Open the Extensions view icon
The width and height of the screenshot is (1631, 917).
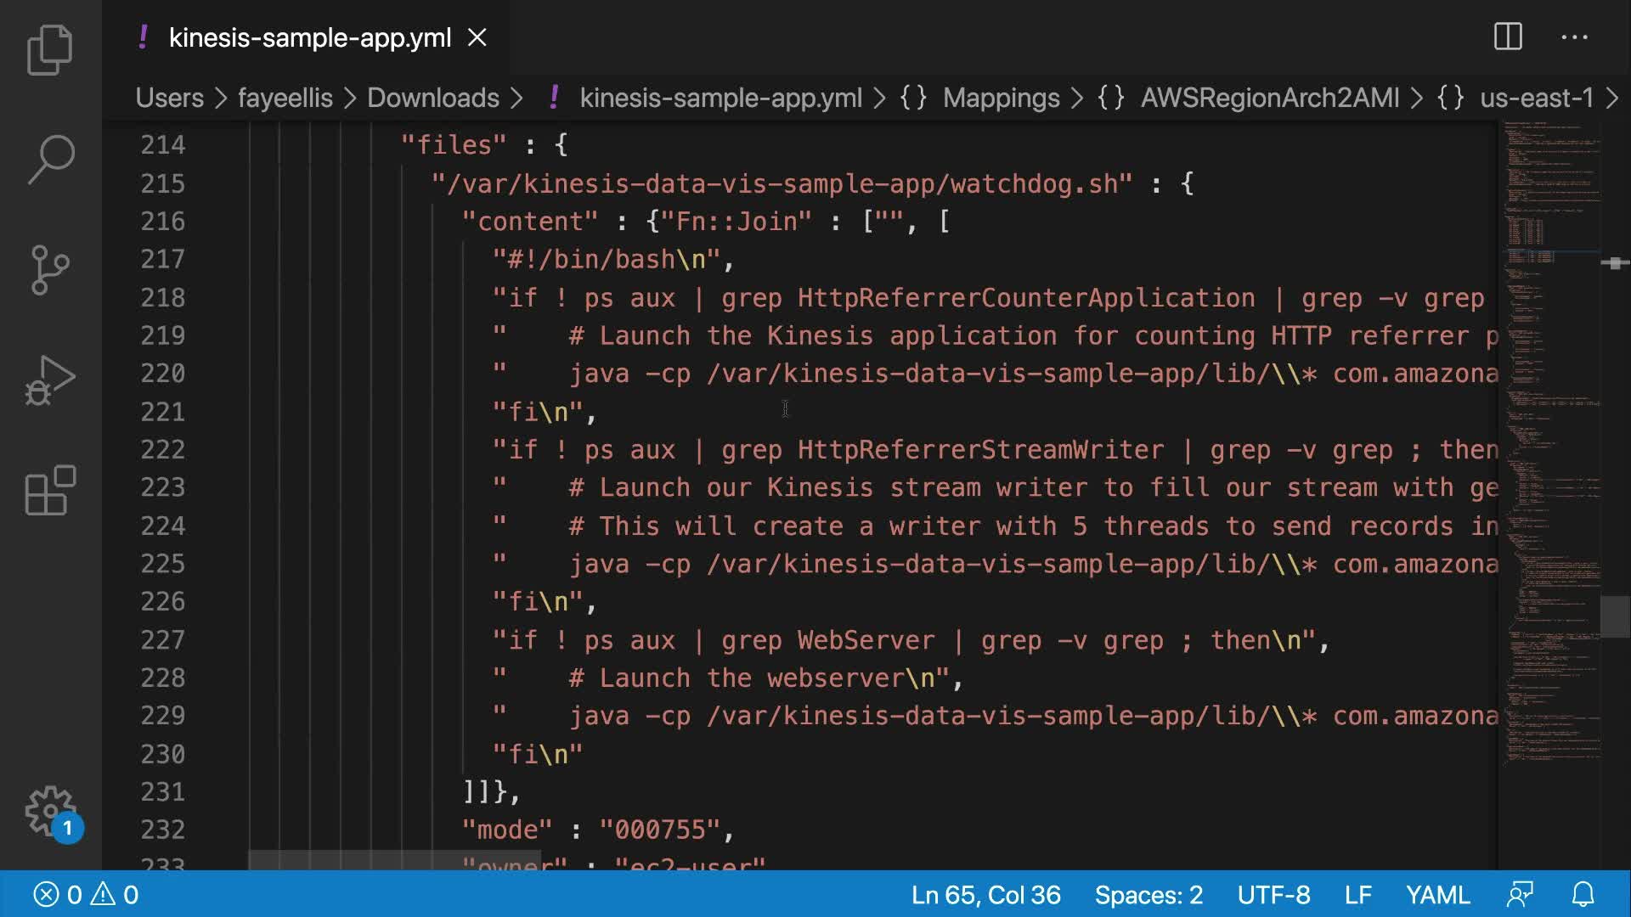pyautogui.click(x=50, y=490)
